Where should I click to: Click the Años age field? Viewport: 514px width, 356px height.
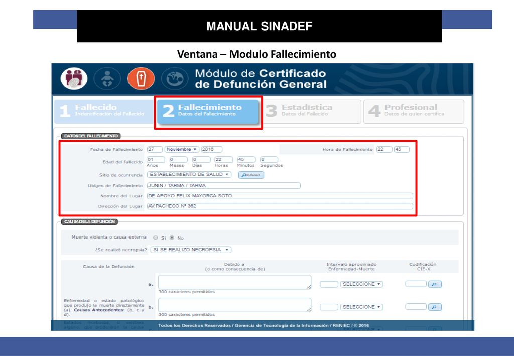pyautogui.click(x=156, y=159)
